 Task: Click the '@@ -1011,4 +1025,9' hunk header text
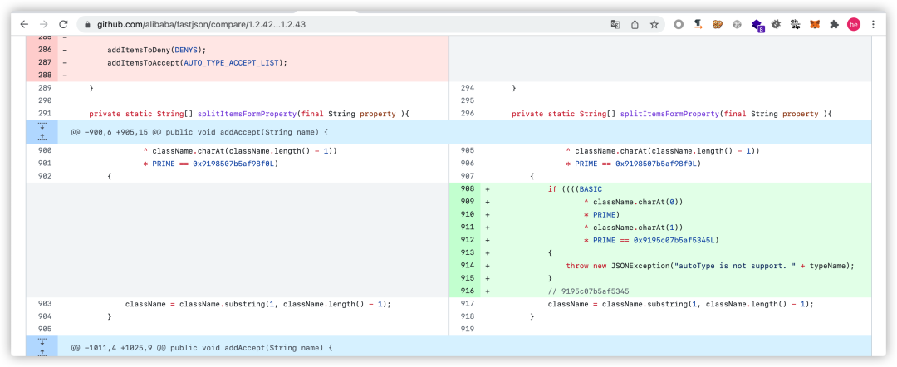tap(201, 348)
